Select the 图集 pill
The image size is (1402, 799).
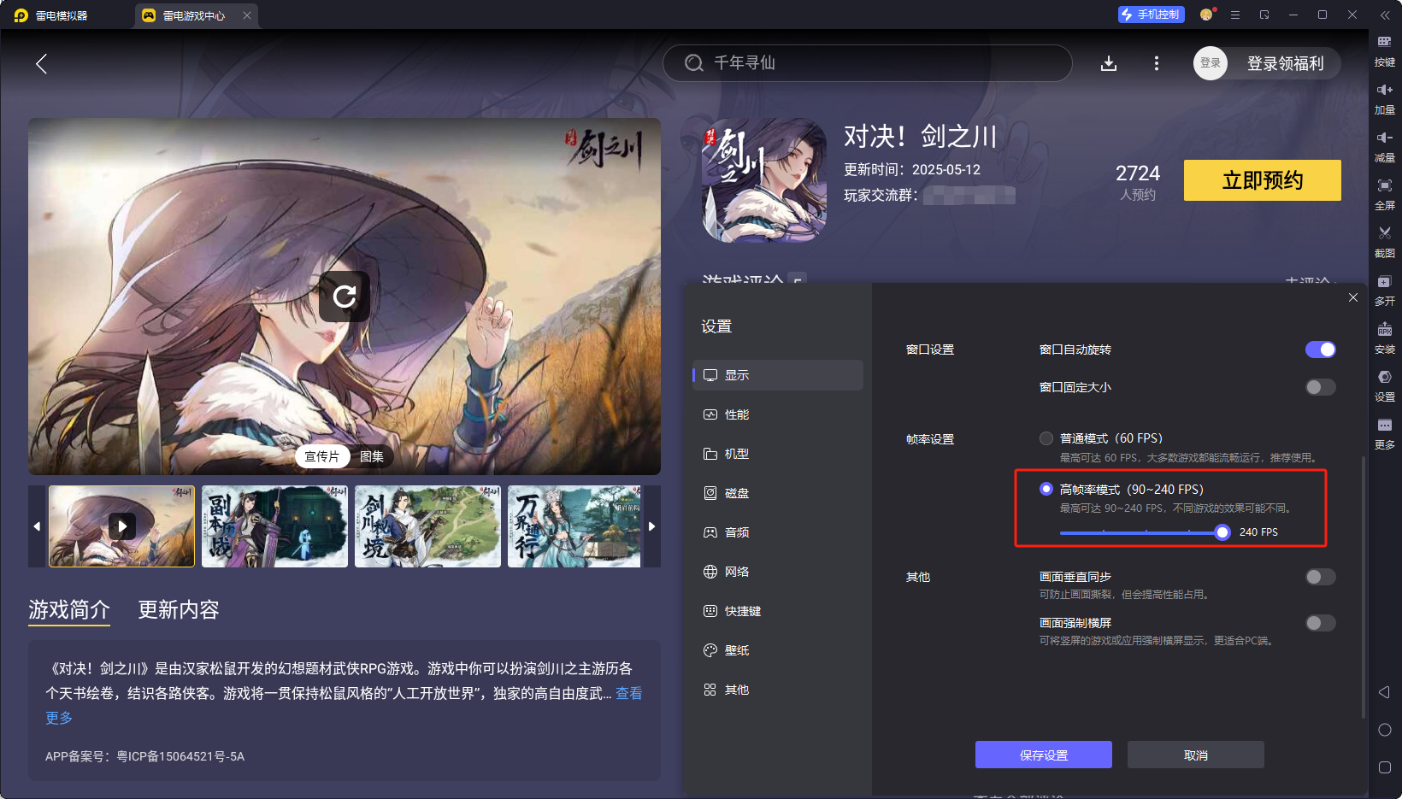tap(372, 456)
